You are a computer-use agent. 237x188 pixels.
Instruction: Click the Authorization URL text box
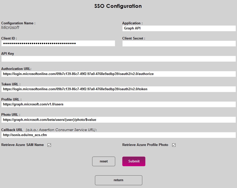118,74
